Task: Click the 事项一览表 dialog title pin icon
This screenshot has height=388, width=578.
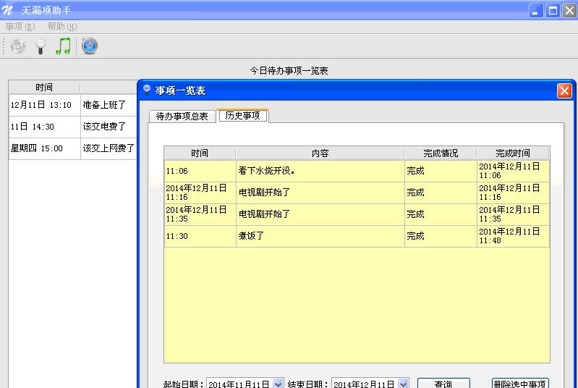Action: (147, 90)
